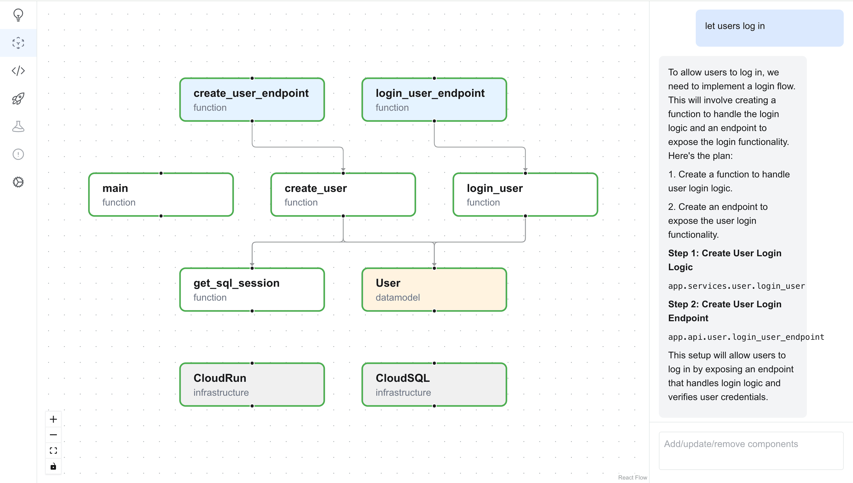853x483 pixels.
Task: Click the fit-to-screen button on canvas
Action: [53, 451]
